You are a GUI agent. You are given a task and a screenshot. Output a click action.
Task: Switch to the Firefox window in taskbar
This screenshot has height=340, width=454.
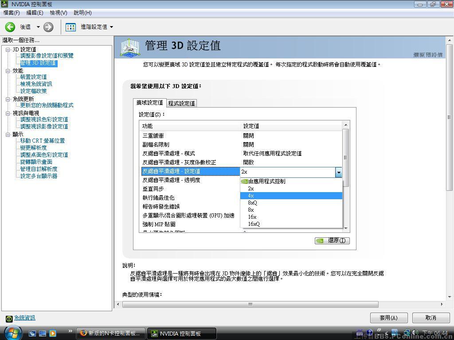pyautogui.click(x=110, y=332)
